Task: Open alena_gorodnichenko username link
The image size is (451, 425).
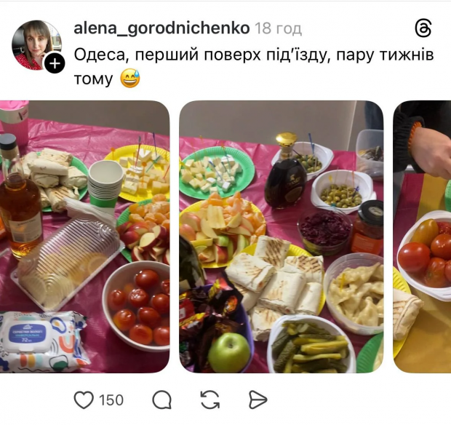Action: 161,28
